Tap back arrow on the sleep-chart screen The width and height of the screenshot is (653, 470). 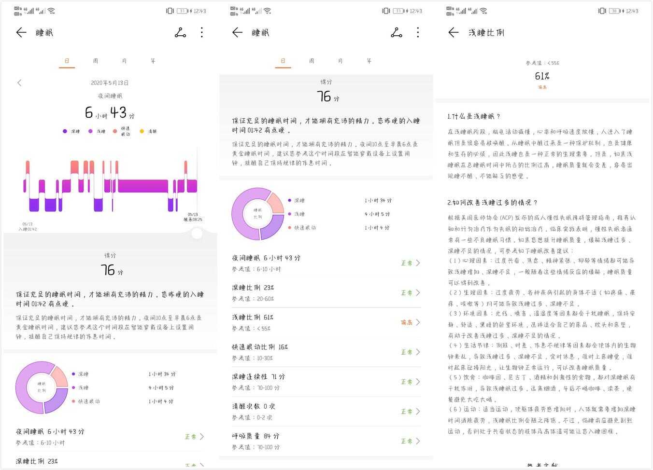[21, 32]
